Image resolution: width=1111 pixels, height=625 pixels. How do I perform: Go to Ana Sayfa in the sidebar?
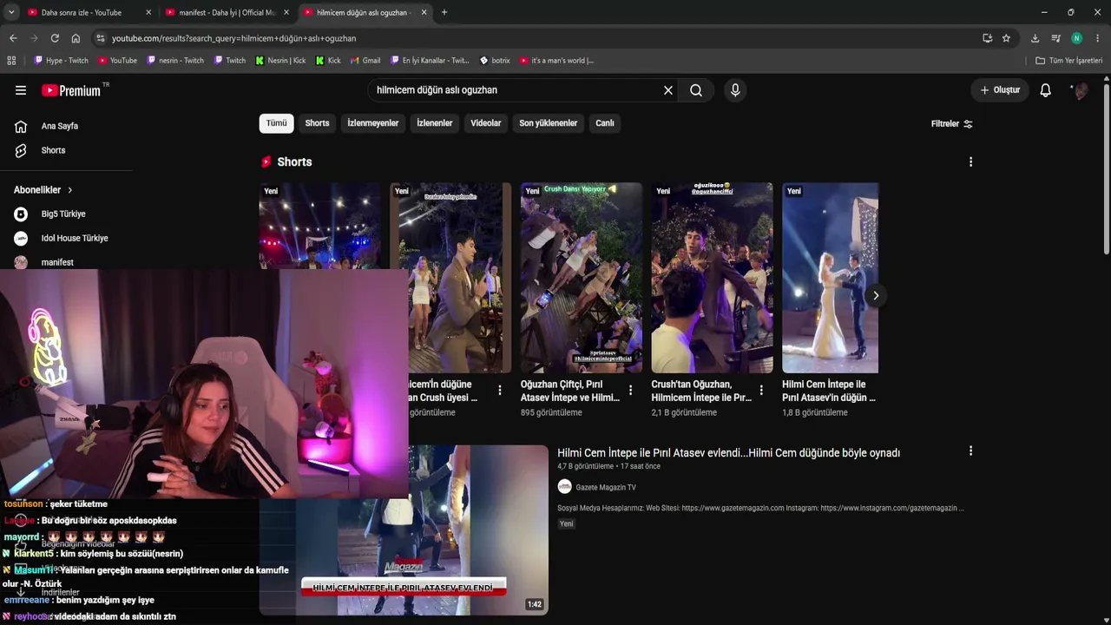(60, 126)
